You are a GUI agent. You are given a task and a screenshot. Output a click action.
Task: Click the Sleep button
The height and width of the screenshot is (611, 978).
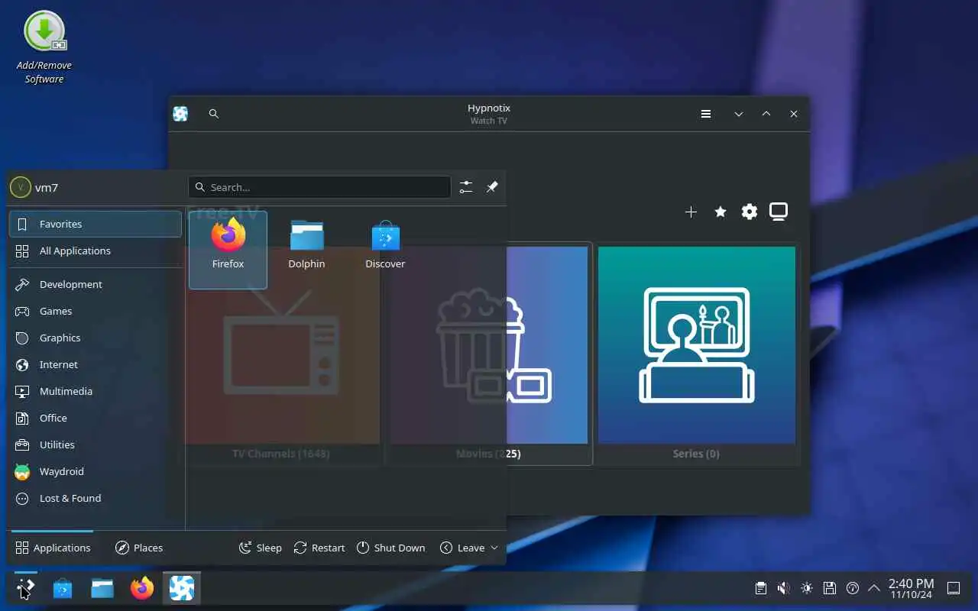click(x=261, y=548)
